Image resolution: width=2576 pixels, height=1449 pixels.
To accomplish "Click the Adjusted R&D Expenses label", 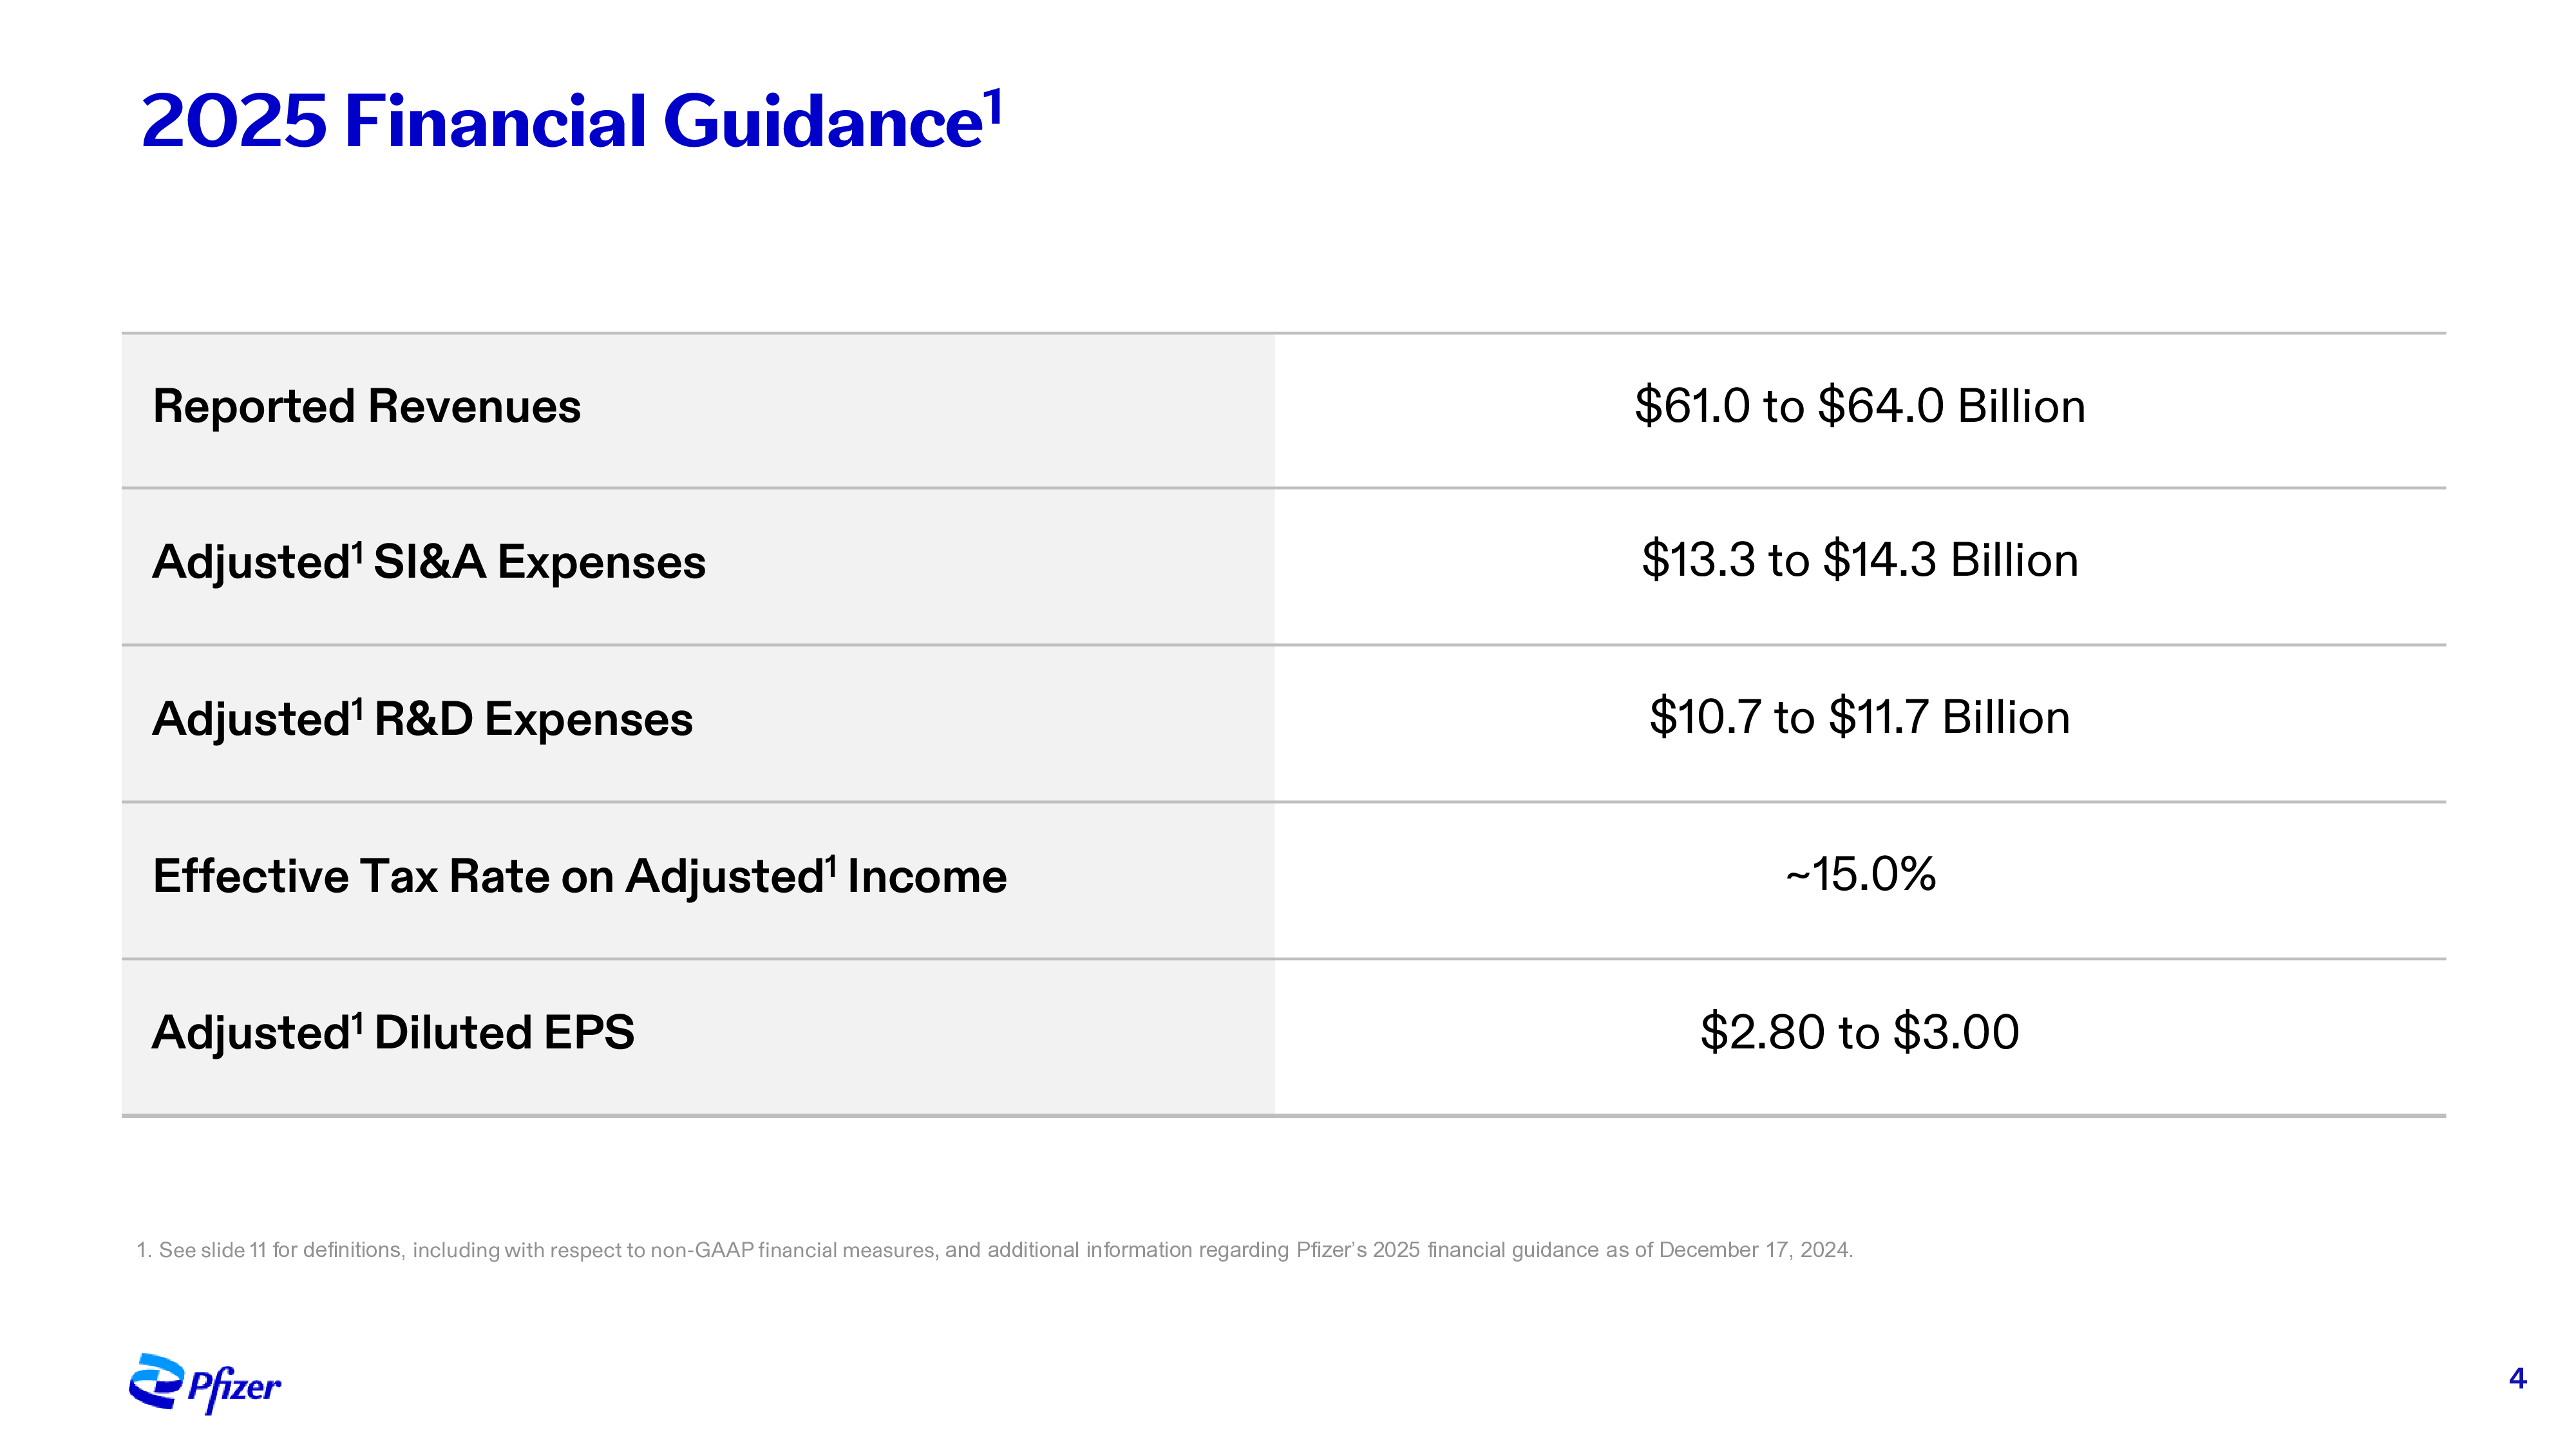I will pos(422,719).
